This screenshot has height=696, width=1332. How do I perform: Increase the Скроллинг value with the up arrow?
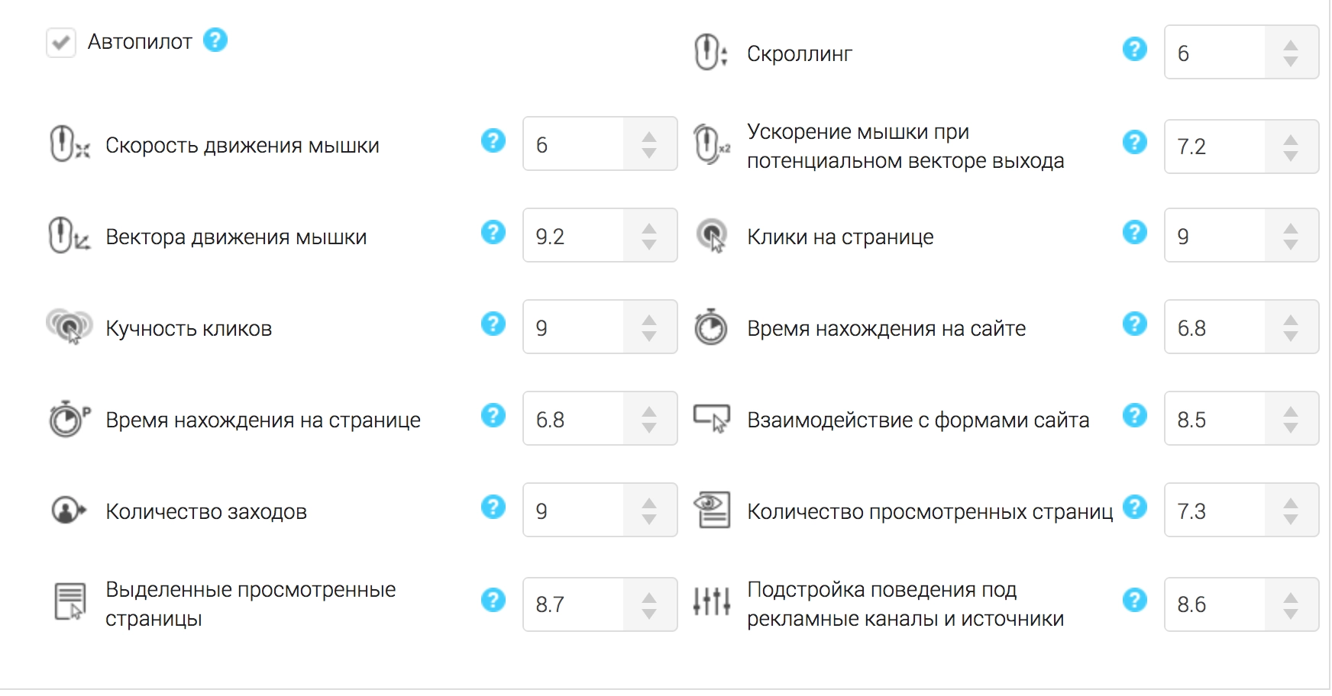pyautogui.click(x=1289, y=45)
